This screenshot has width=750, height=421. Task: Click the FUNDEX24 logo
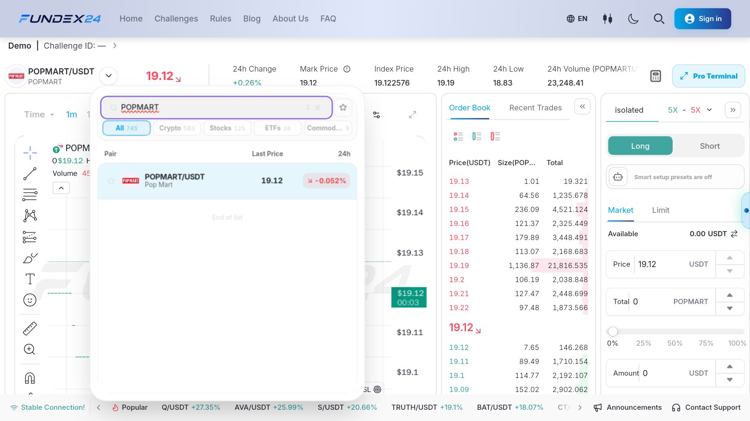pyautogui.click(x=60, y=19)
